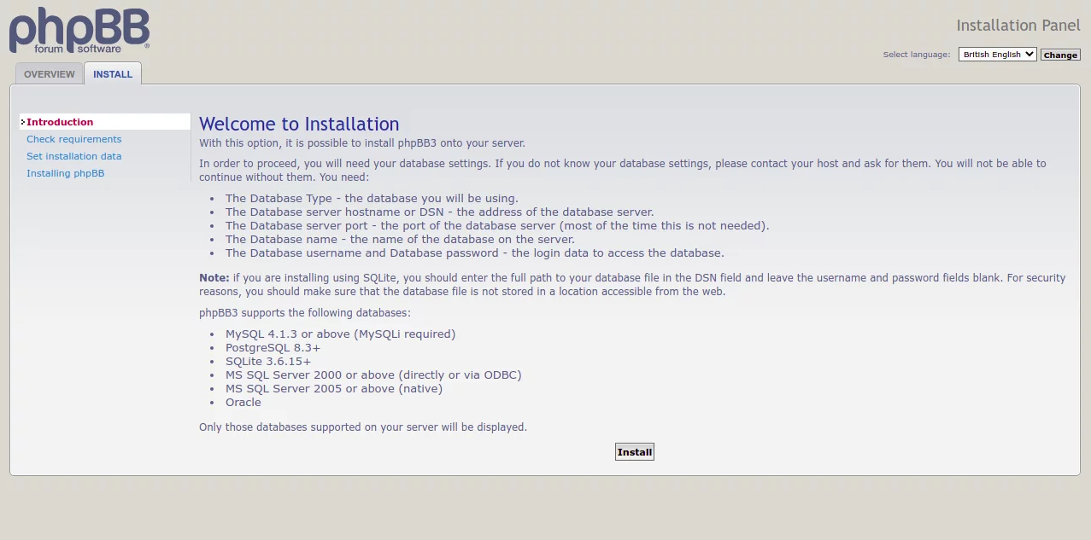Go to Check requirements step

click(x=73, y=139)
